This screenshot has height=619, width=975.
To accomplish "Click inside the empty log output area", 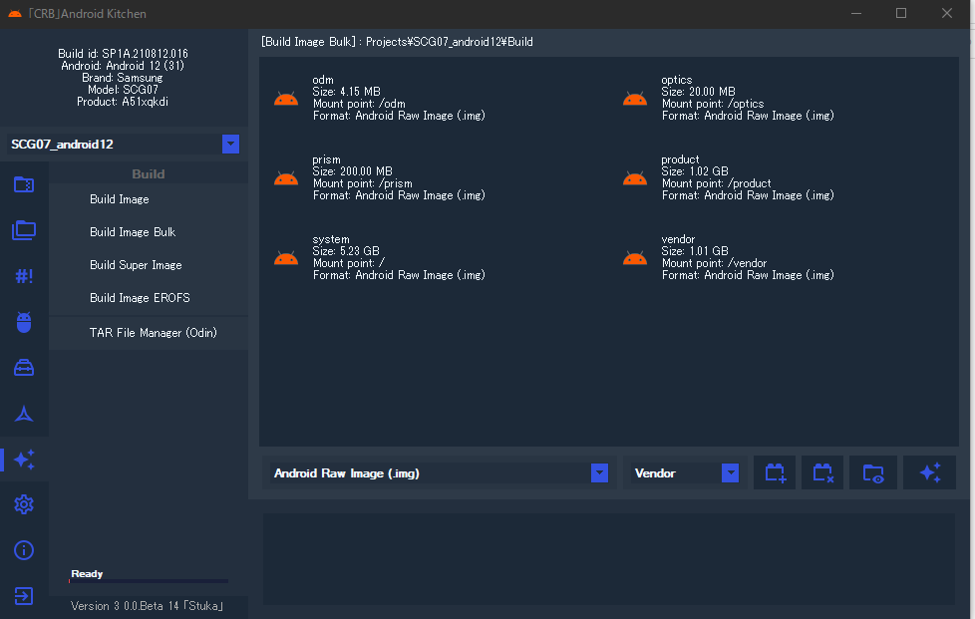I will coord(609,559).
